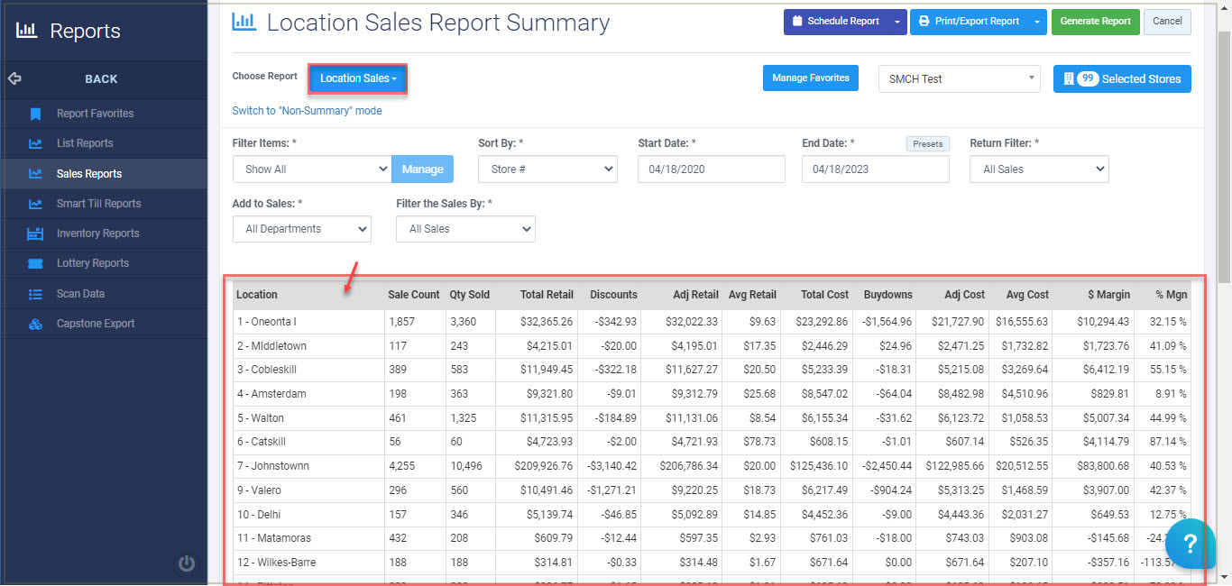Expand the Schedule Report dropdown arrow
This screenshot has width=1232, height=586.
[896, 22]
